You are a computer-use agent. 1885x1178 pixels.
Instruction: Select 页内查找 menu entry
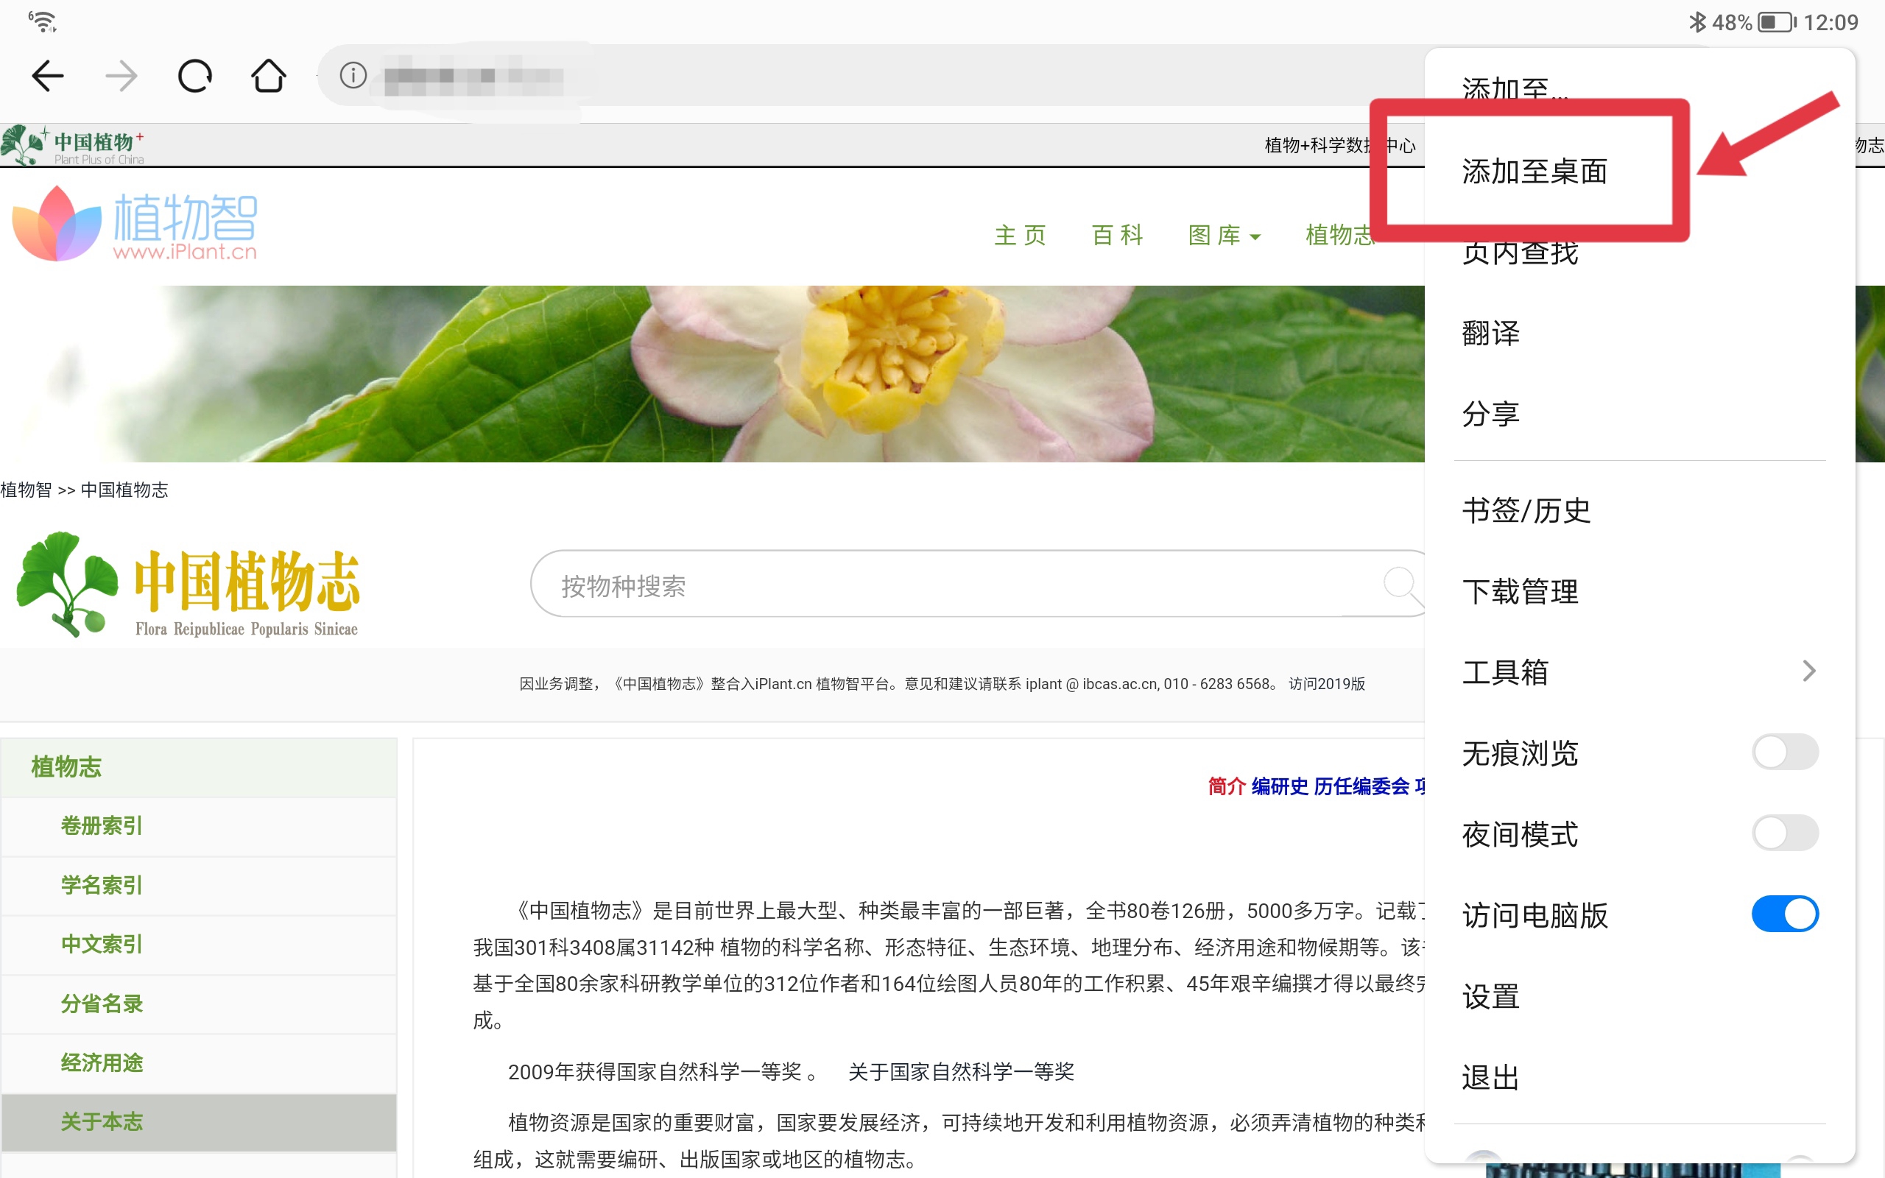tap(1520, 253)
